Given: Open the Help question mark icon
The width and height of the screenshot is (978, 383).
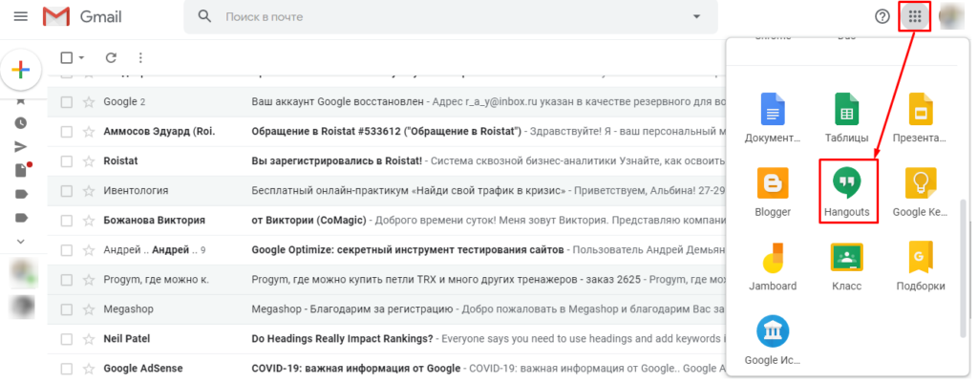Looking at the screenshot, I should 882,16.
